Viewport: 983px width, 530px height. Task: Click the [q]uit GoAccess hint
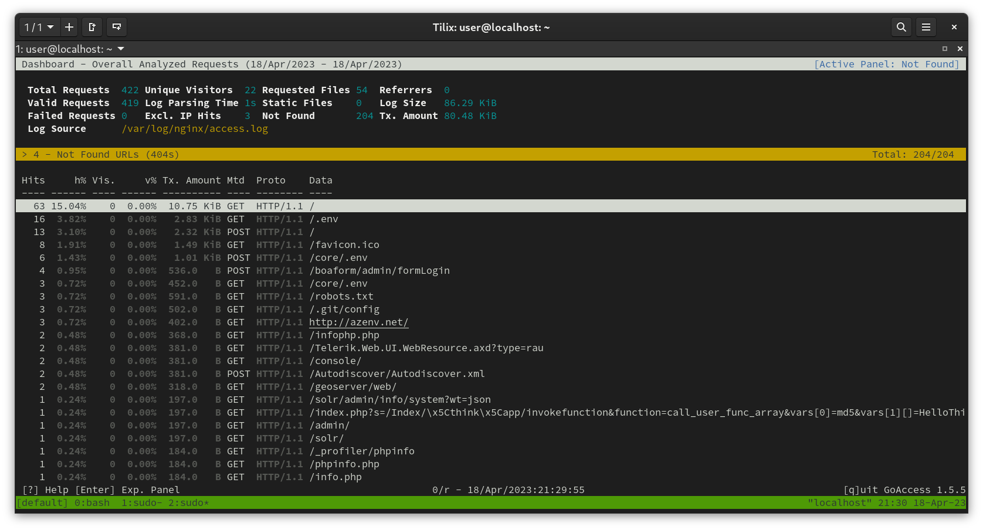[904, 490]
